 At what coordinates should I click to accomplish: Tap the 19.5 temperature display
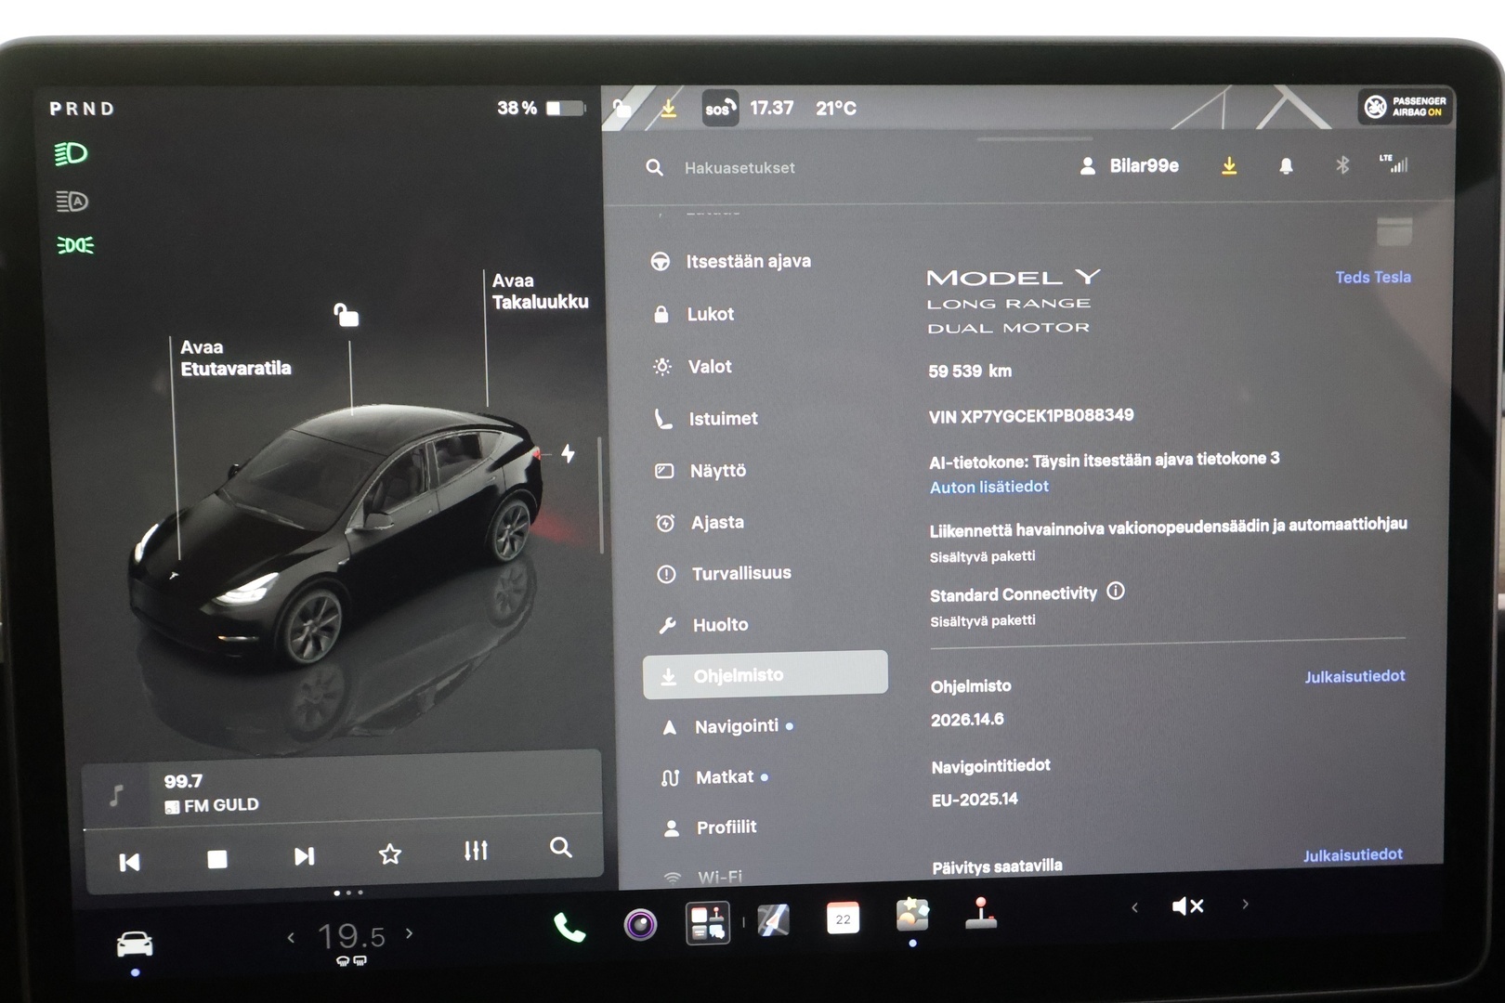pyautogui.click(x=351, y=936)
